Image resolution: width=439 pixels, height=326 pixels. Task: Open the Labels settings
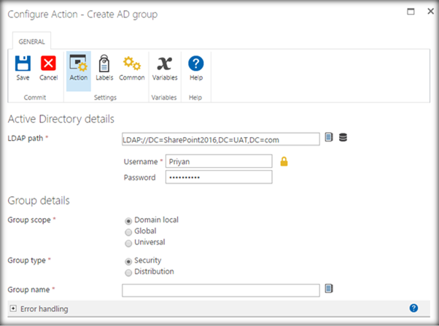point(104,64)
